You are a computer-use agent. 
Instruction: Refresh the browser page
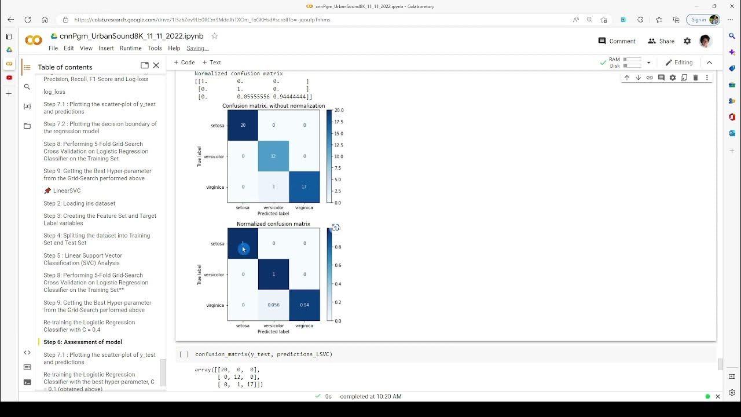(x=27, y=20)
